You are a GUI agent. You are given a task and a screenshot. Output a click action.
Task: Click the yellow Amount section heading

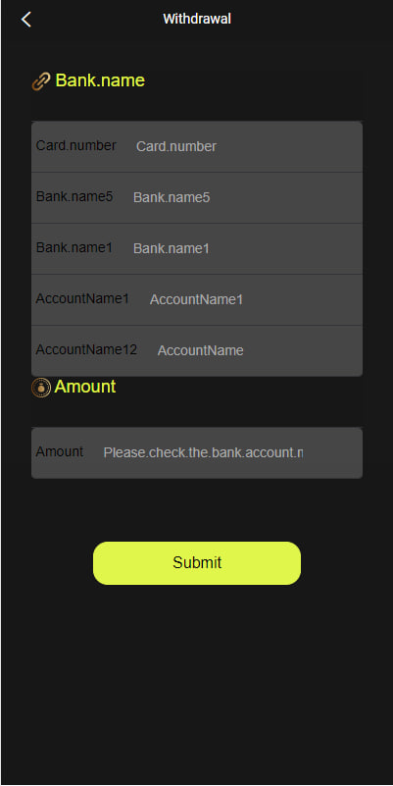[x=85, y=387]
